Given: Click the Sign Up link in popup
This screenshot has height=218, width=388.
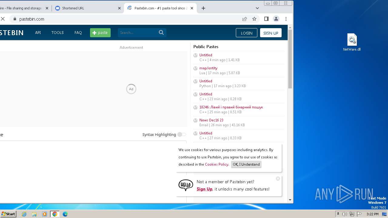Looking at the screenshot, I should (204, 189).
